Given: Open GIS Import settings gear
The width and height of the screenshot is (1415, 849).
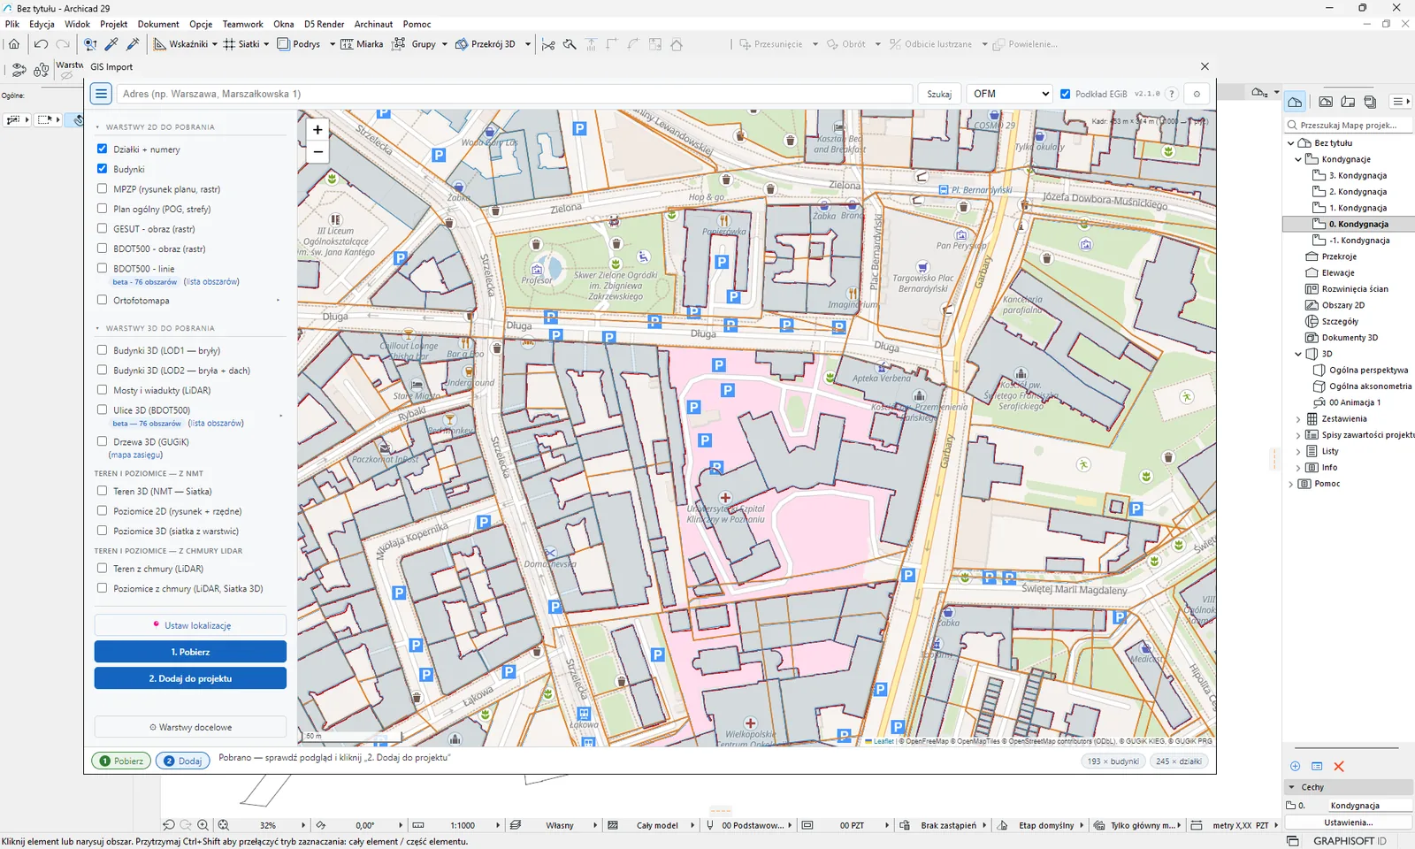Looking at the screenshot, I should point(1197,94).
